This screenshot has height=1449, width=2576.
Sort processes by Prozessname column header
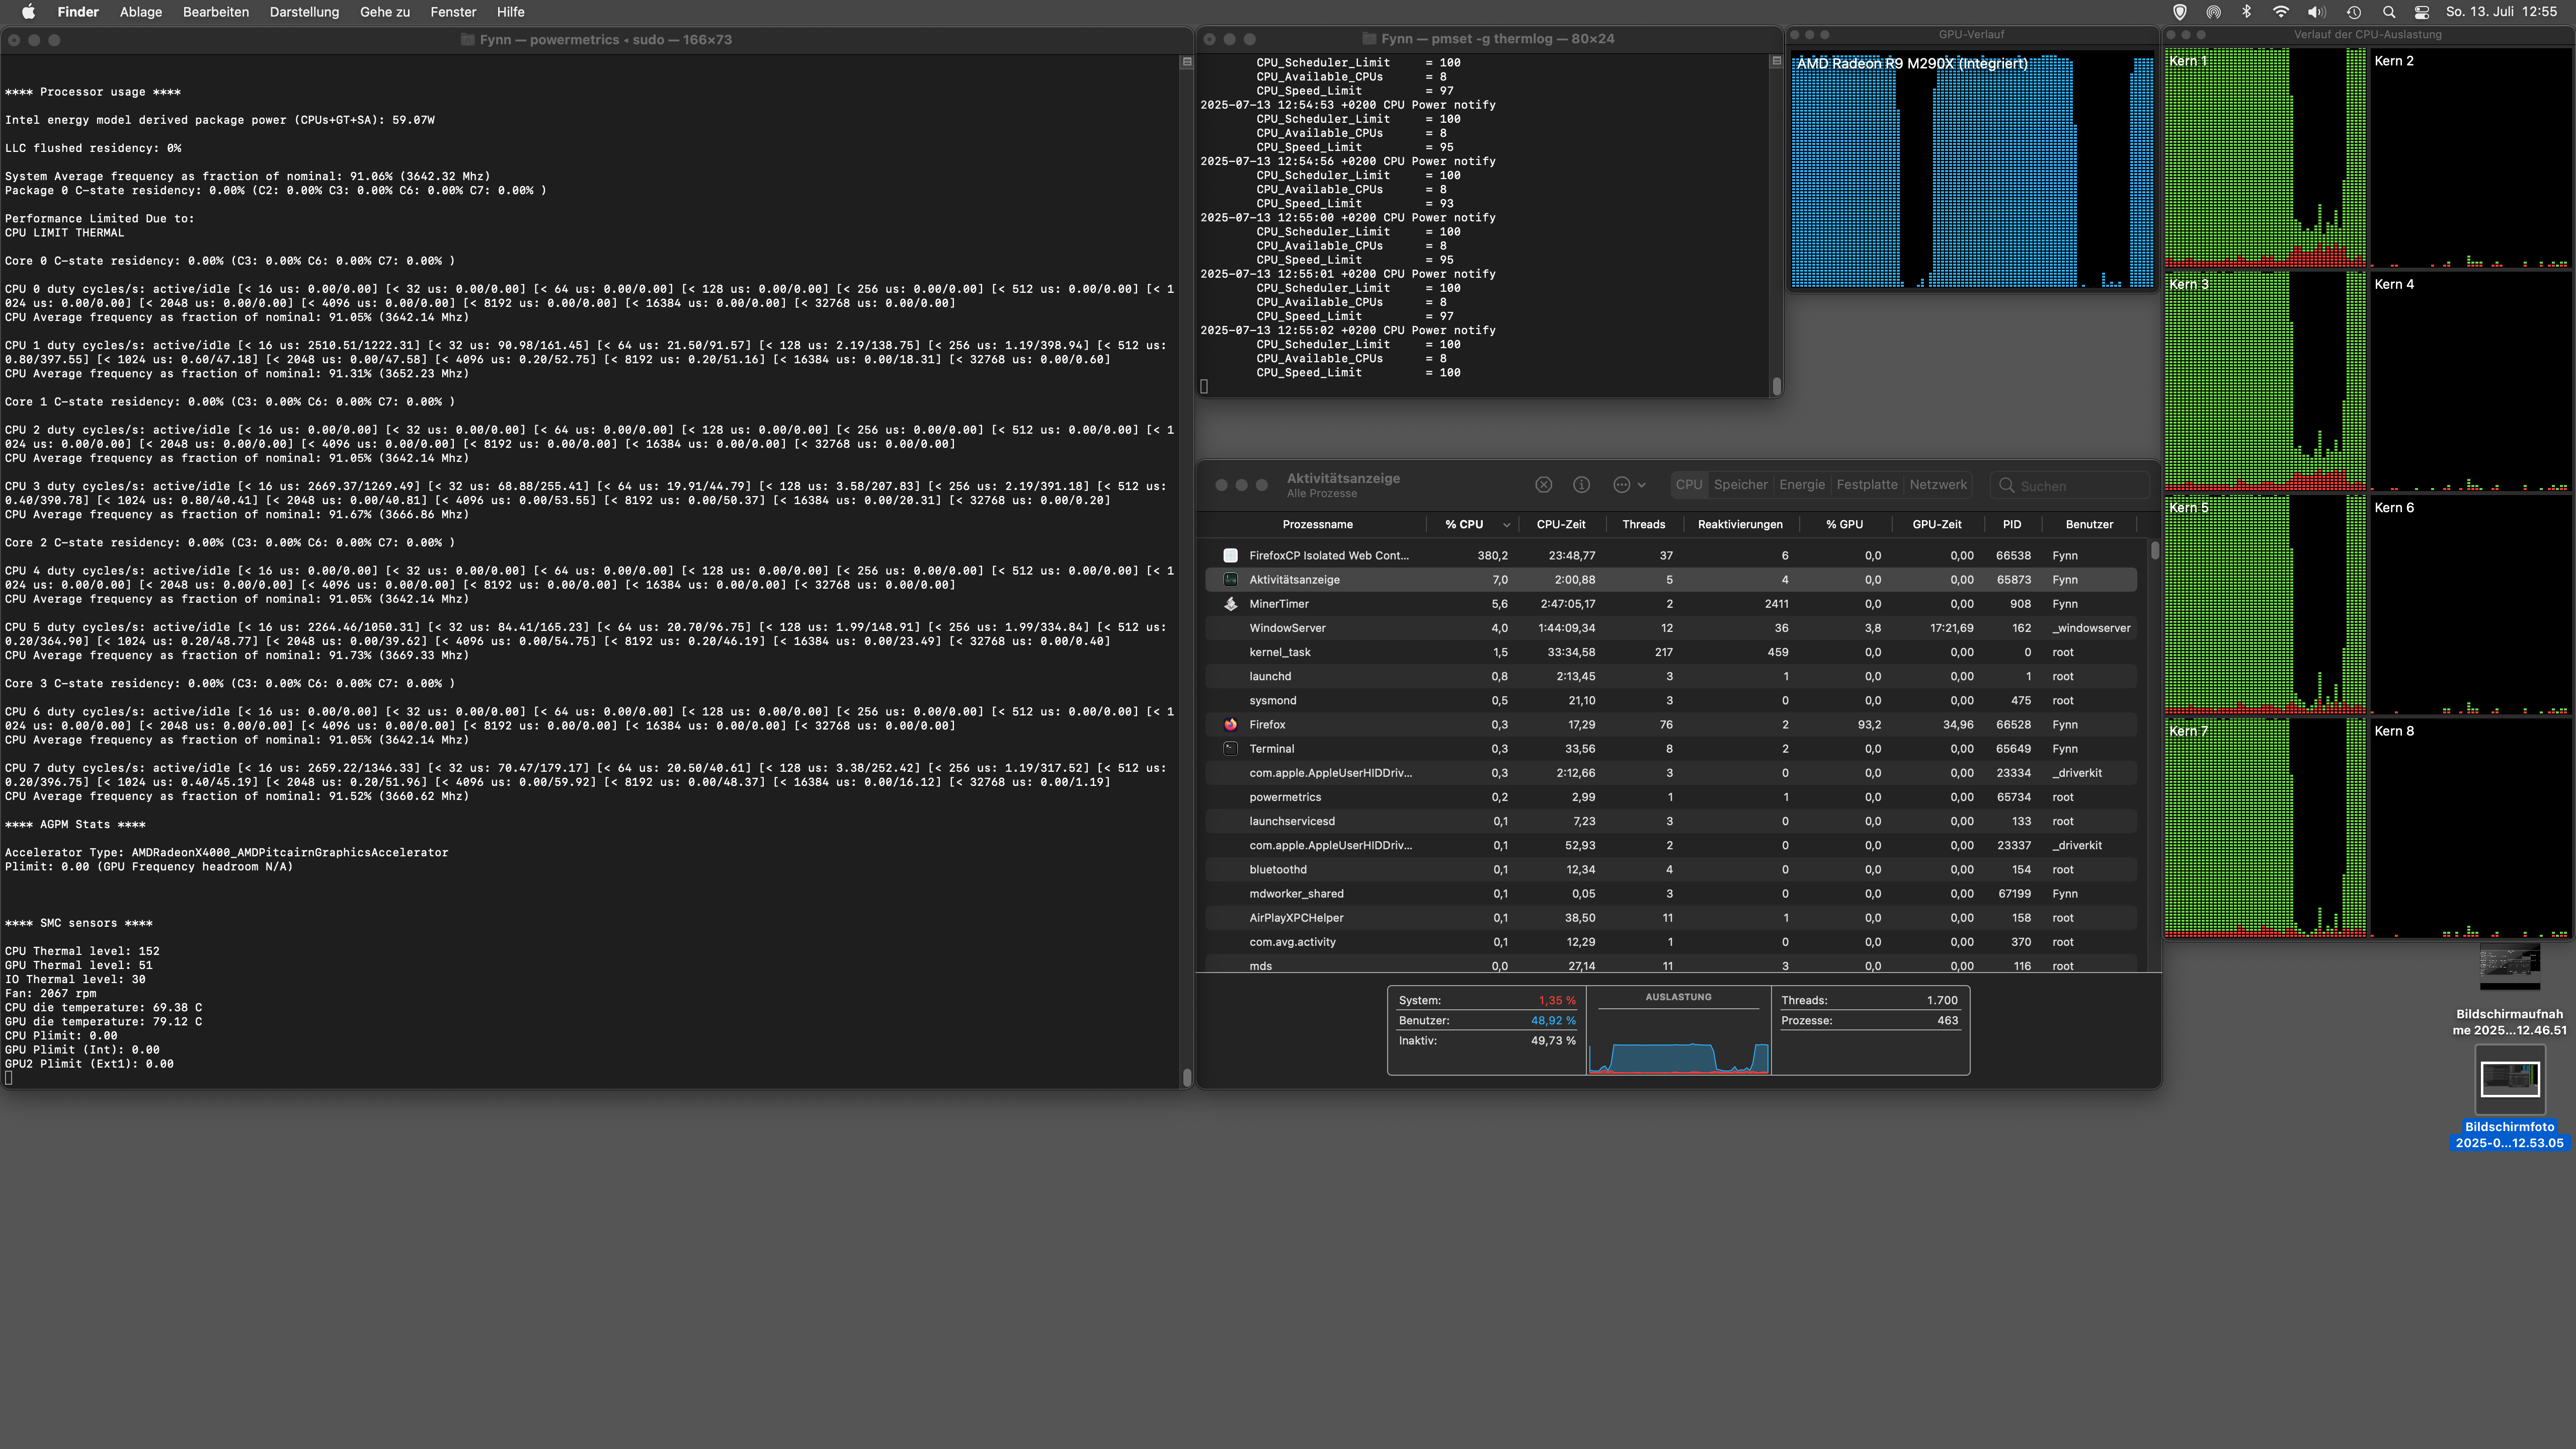pyautogui.click(x=1317, y=524)
